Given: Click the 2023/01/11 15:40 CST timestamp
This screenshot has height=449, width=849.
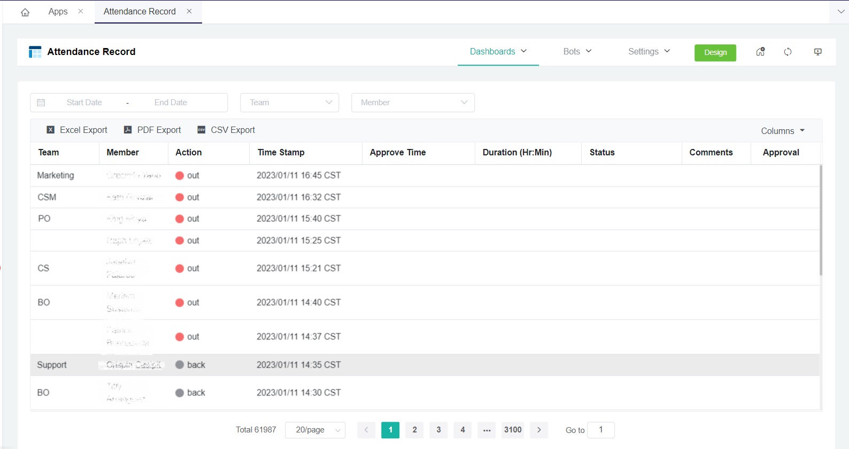Looking at the screenshot, I should pyautogui.click(x=298, y=218).
